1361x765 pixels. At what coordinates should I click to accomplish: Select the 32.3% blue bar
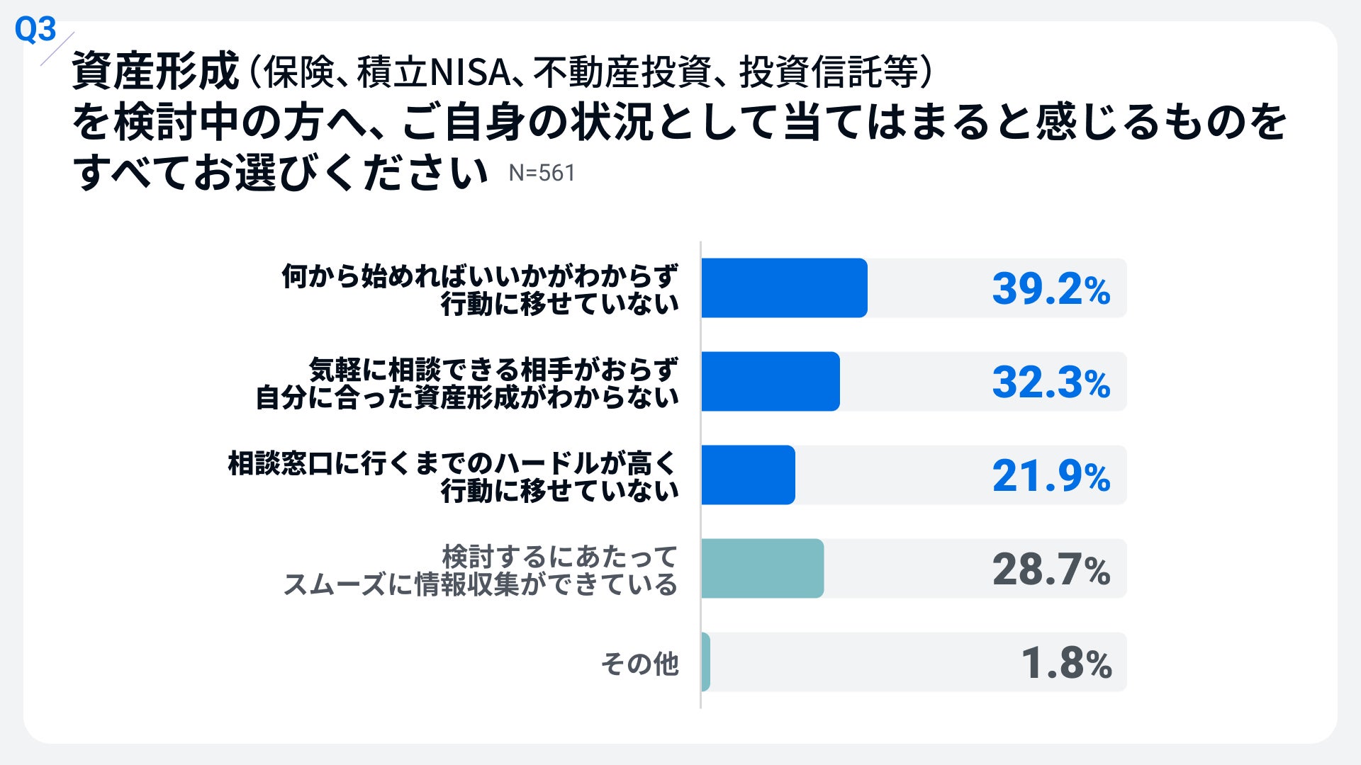click(771, 381)
